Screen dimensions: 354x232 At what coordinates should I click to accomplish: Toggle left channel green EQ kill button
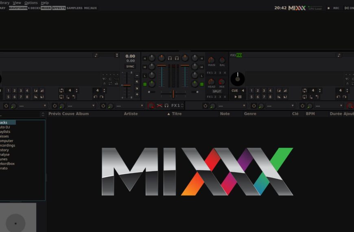pyautogui.click(x=145, y=84)
